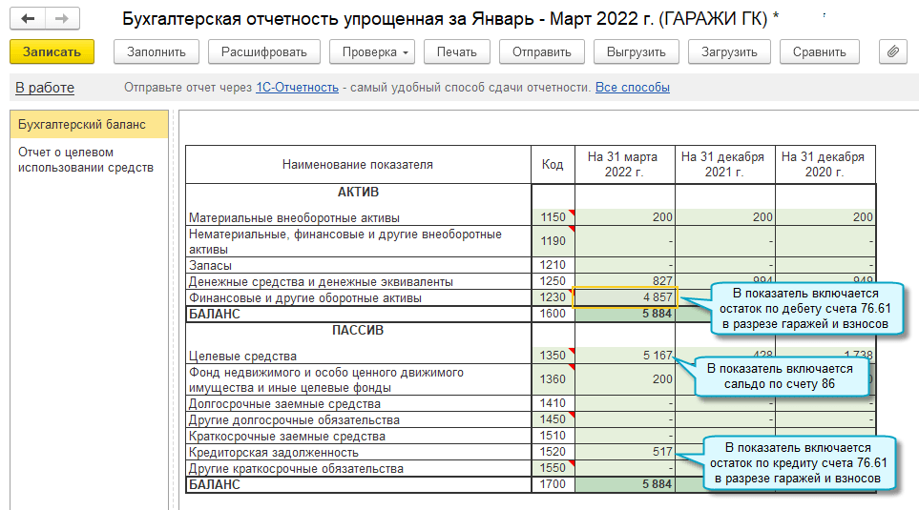Select the 827 cell for code 1250

[x=625, y=281]
